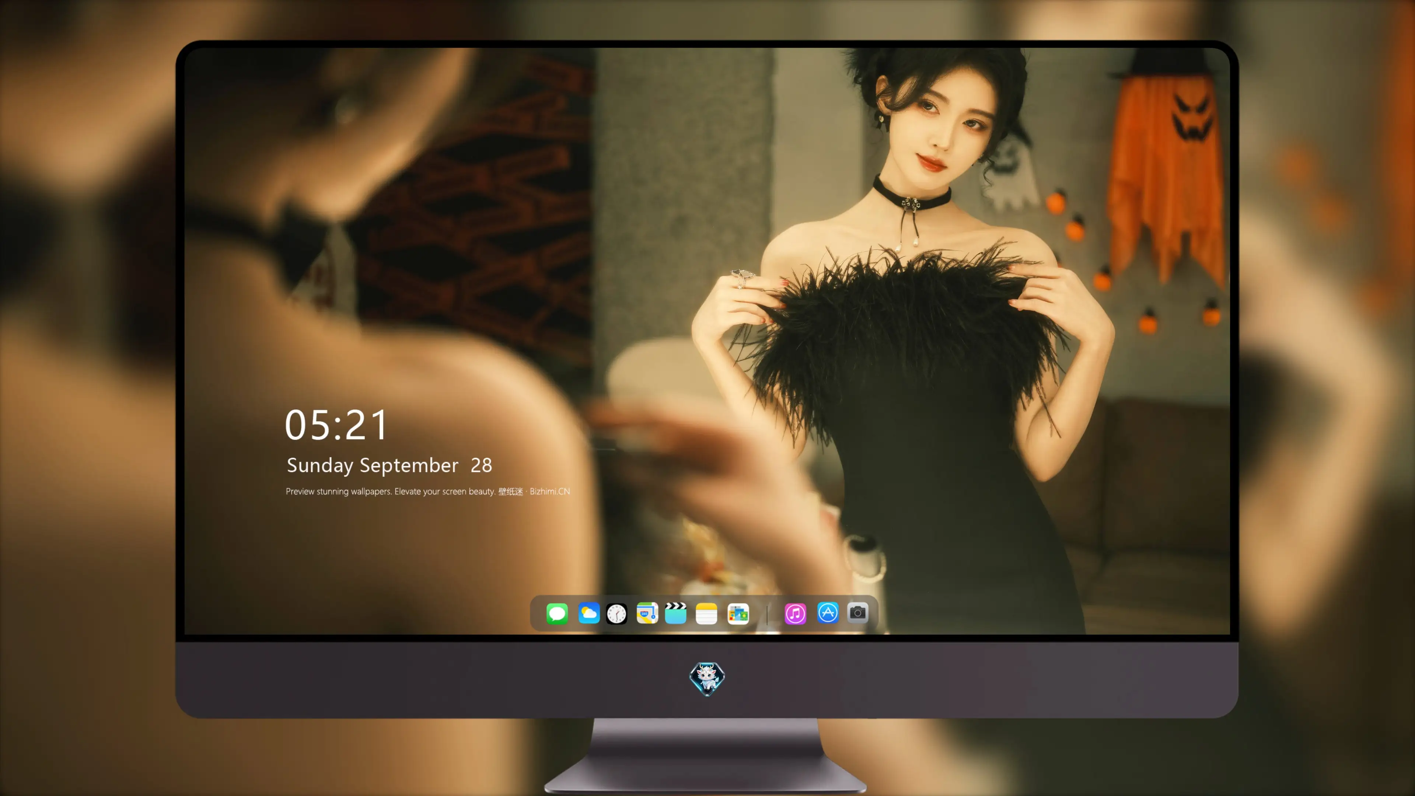Open the Newsstand app icon in dock

(x=738, y=614)
